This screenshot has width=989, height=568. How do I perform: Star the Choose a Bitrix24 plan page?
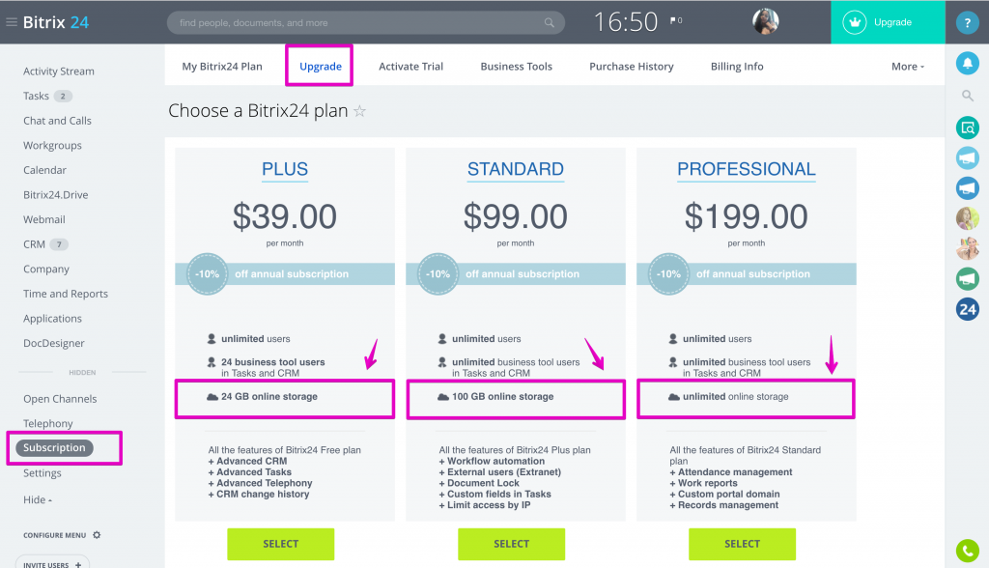click(359, 111)
